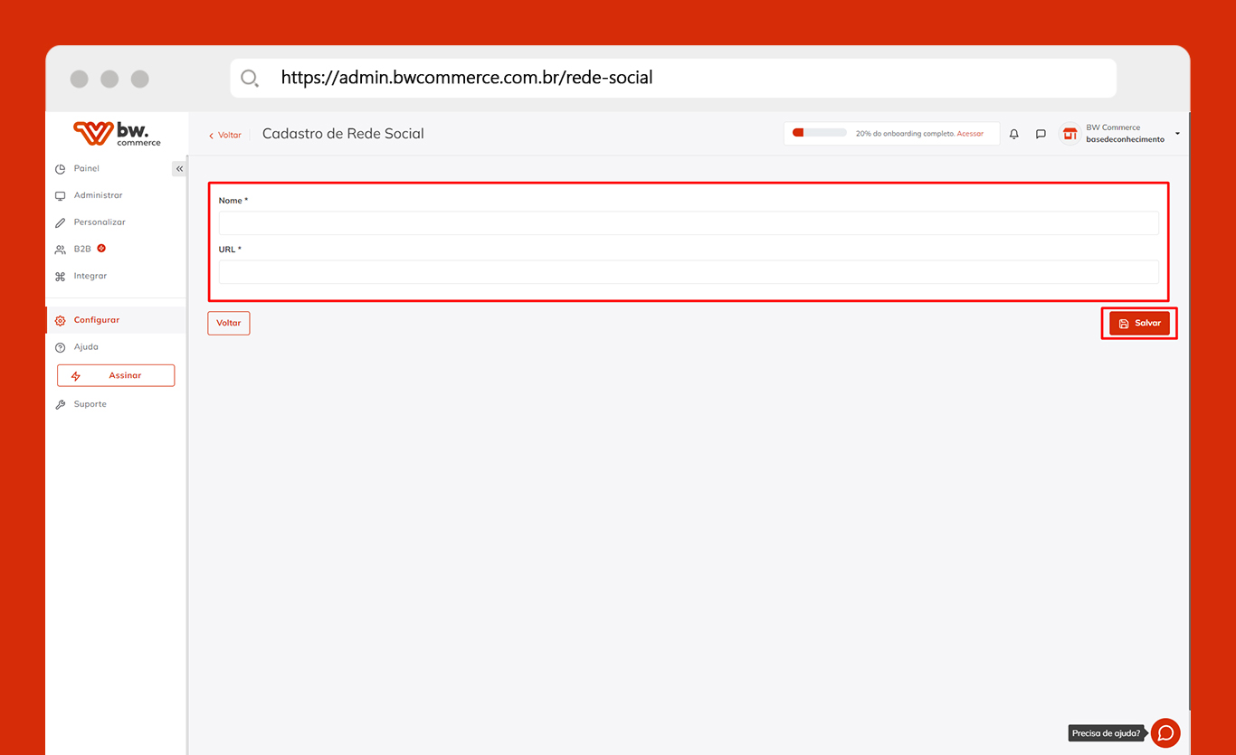Viewport: 1236px width, 755px height.
Task: Click the lightning bolt icon in Assinar
Action: click(76, 376)
